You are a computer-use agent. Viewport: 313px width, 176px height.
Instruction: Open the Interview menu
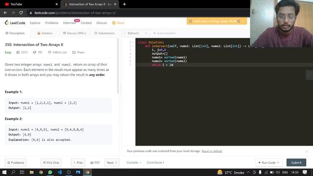(69, 23)
